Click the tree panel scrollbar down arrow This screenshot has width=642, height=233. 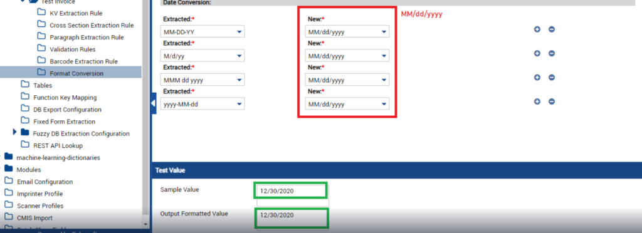pos(145,224)
